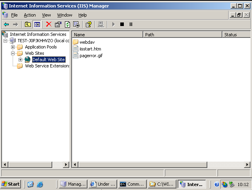Viewport: 252px width, 190px height.
Task: Click the console icon left of File menu
Action: click(5, 15)
